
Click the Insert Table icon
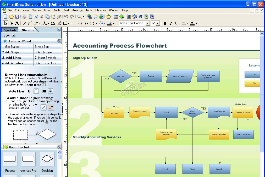coord(115,17)
